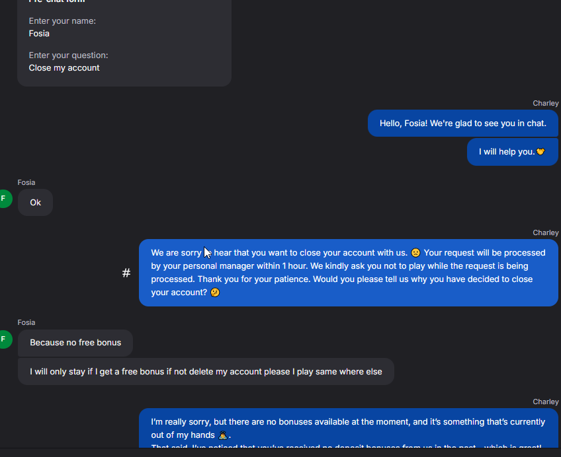Click the hash icon beside Charley's message
Image resolution: width=561 pixels, height=457 pixels.
click(126, 273)
